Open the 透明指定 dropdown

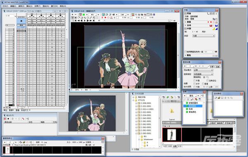tap(203, 74)
